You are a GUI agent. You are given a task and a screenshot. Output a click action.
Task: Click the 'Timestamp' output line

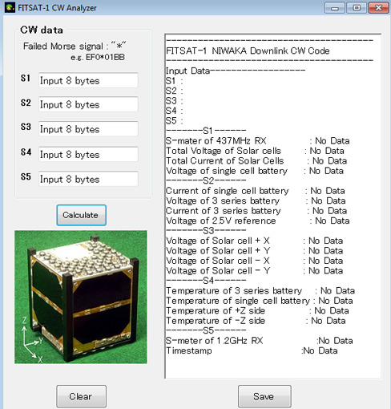[252, 350]
